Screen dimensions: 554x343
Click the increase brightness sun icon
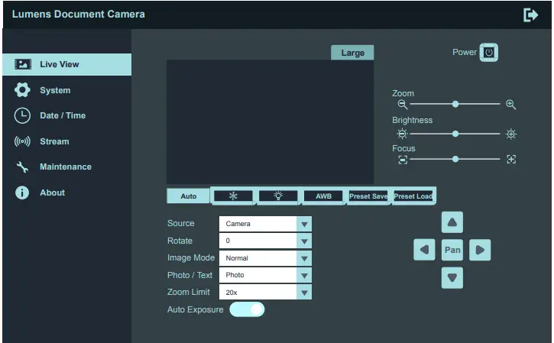(x=511, y=134)
